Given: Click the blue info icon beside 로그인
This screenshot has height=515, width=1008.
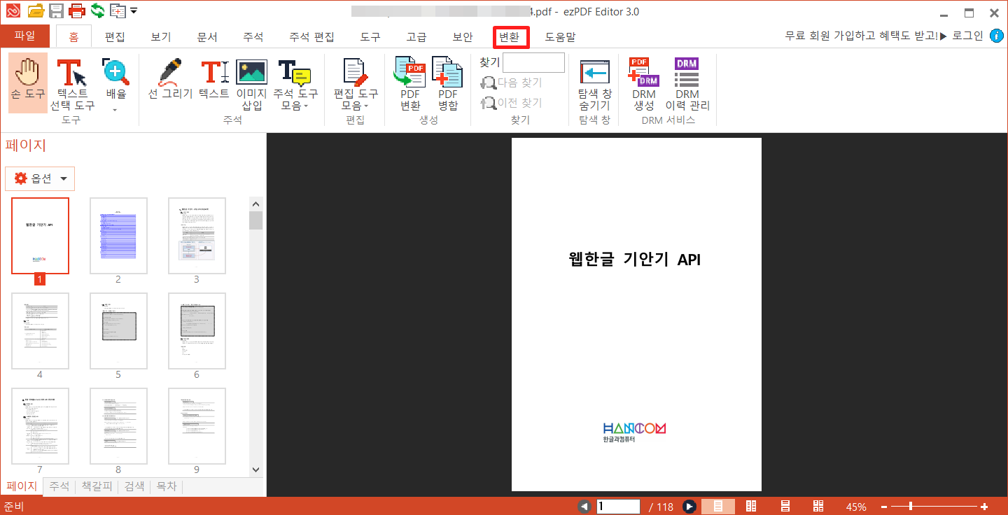Looking at the screenshot, I should pyautogui.click(x=996, y=36).
